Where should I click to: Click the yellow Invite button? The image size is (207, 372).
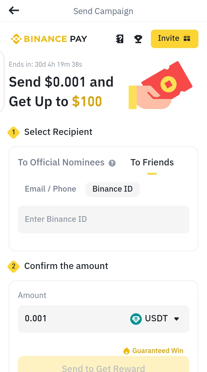[x=175, y=39]
